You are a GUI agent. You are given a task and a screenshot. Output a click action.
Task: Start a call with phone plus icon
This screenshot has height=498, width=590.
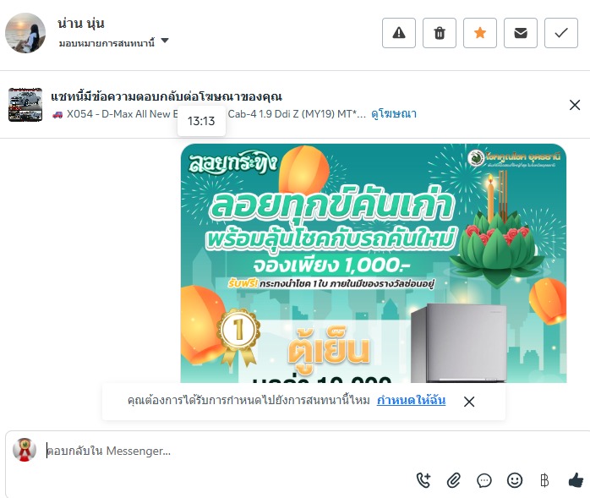[x=423, y=480]
